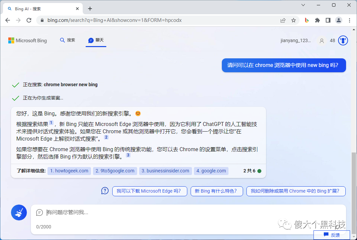This screenshot has width=357, height=240.
Task: Click the Bing 'b' icon in the toolbar
Action: [306, 20]
